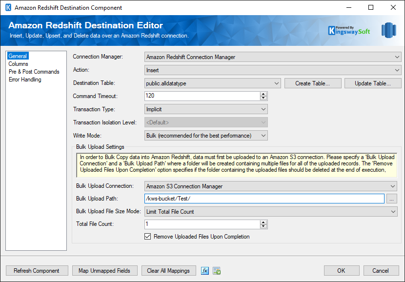Expand the Action dropdown
The width and height of the screenshot is (405, 282).
point(273,70)
